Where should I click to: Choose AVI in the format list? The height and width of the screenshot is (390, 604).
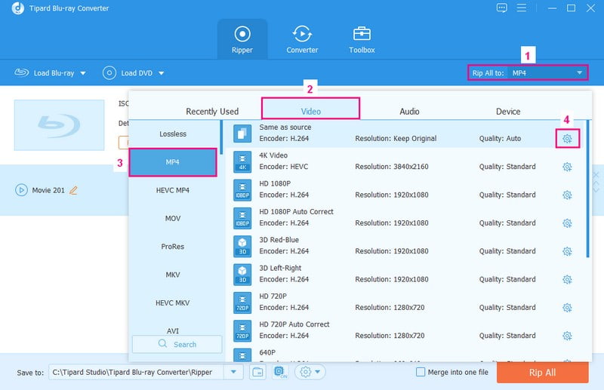tap(173, 330)
